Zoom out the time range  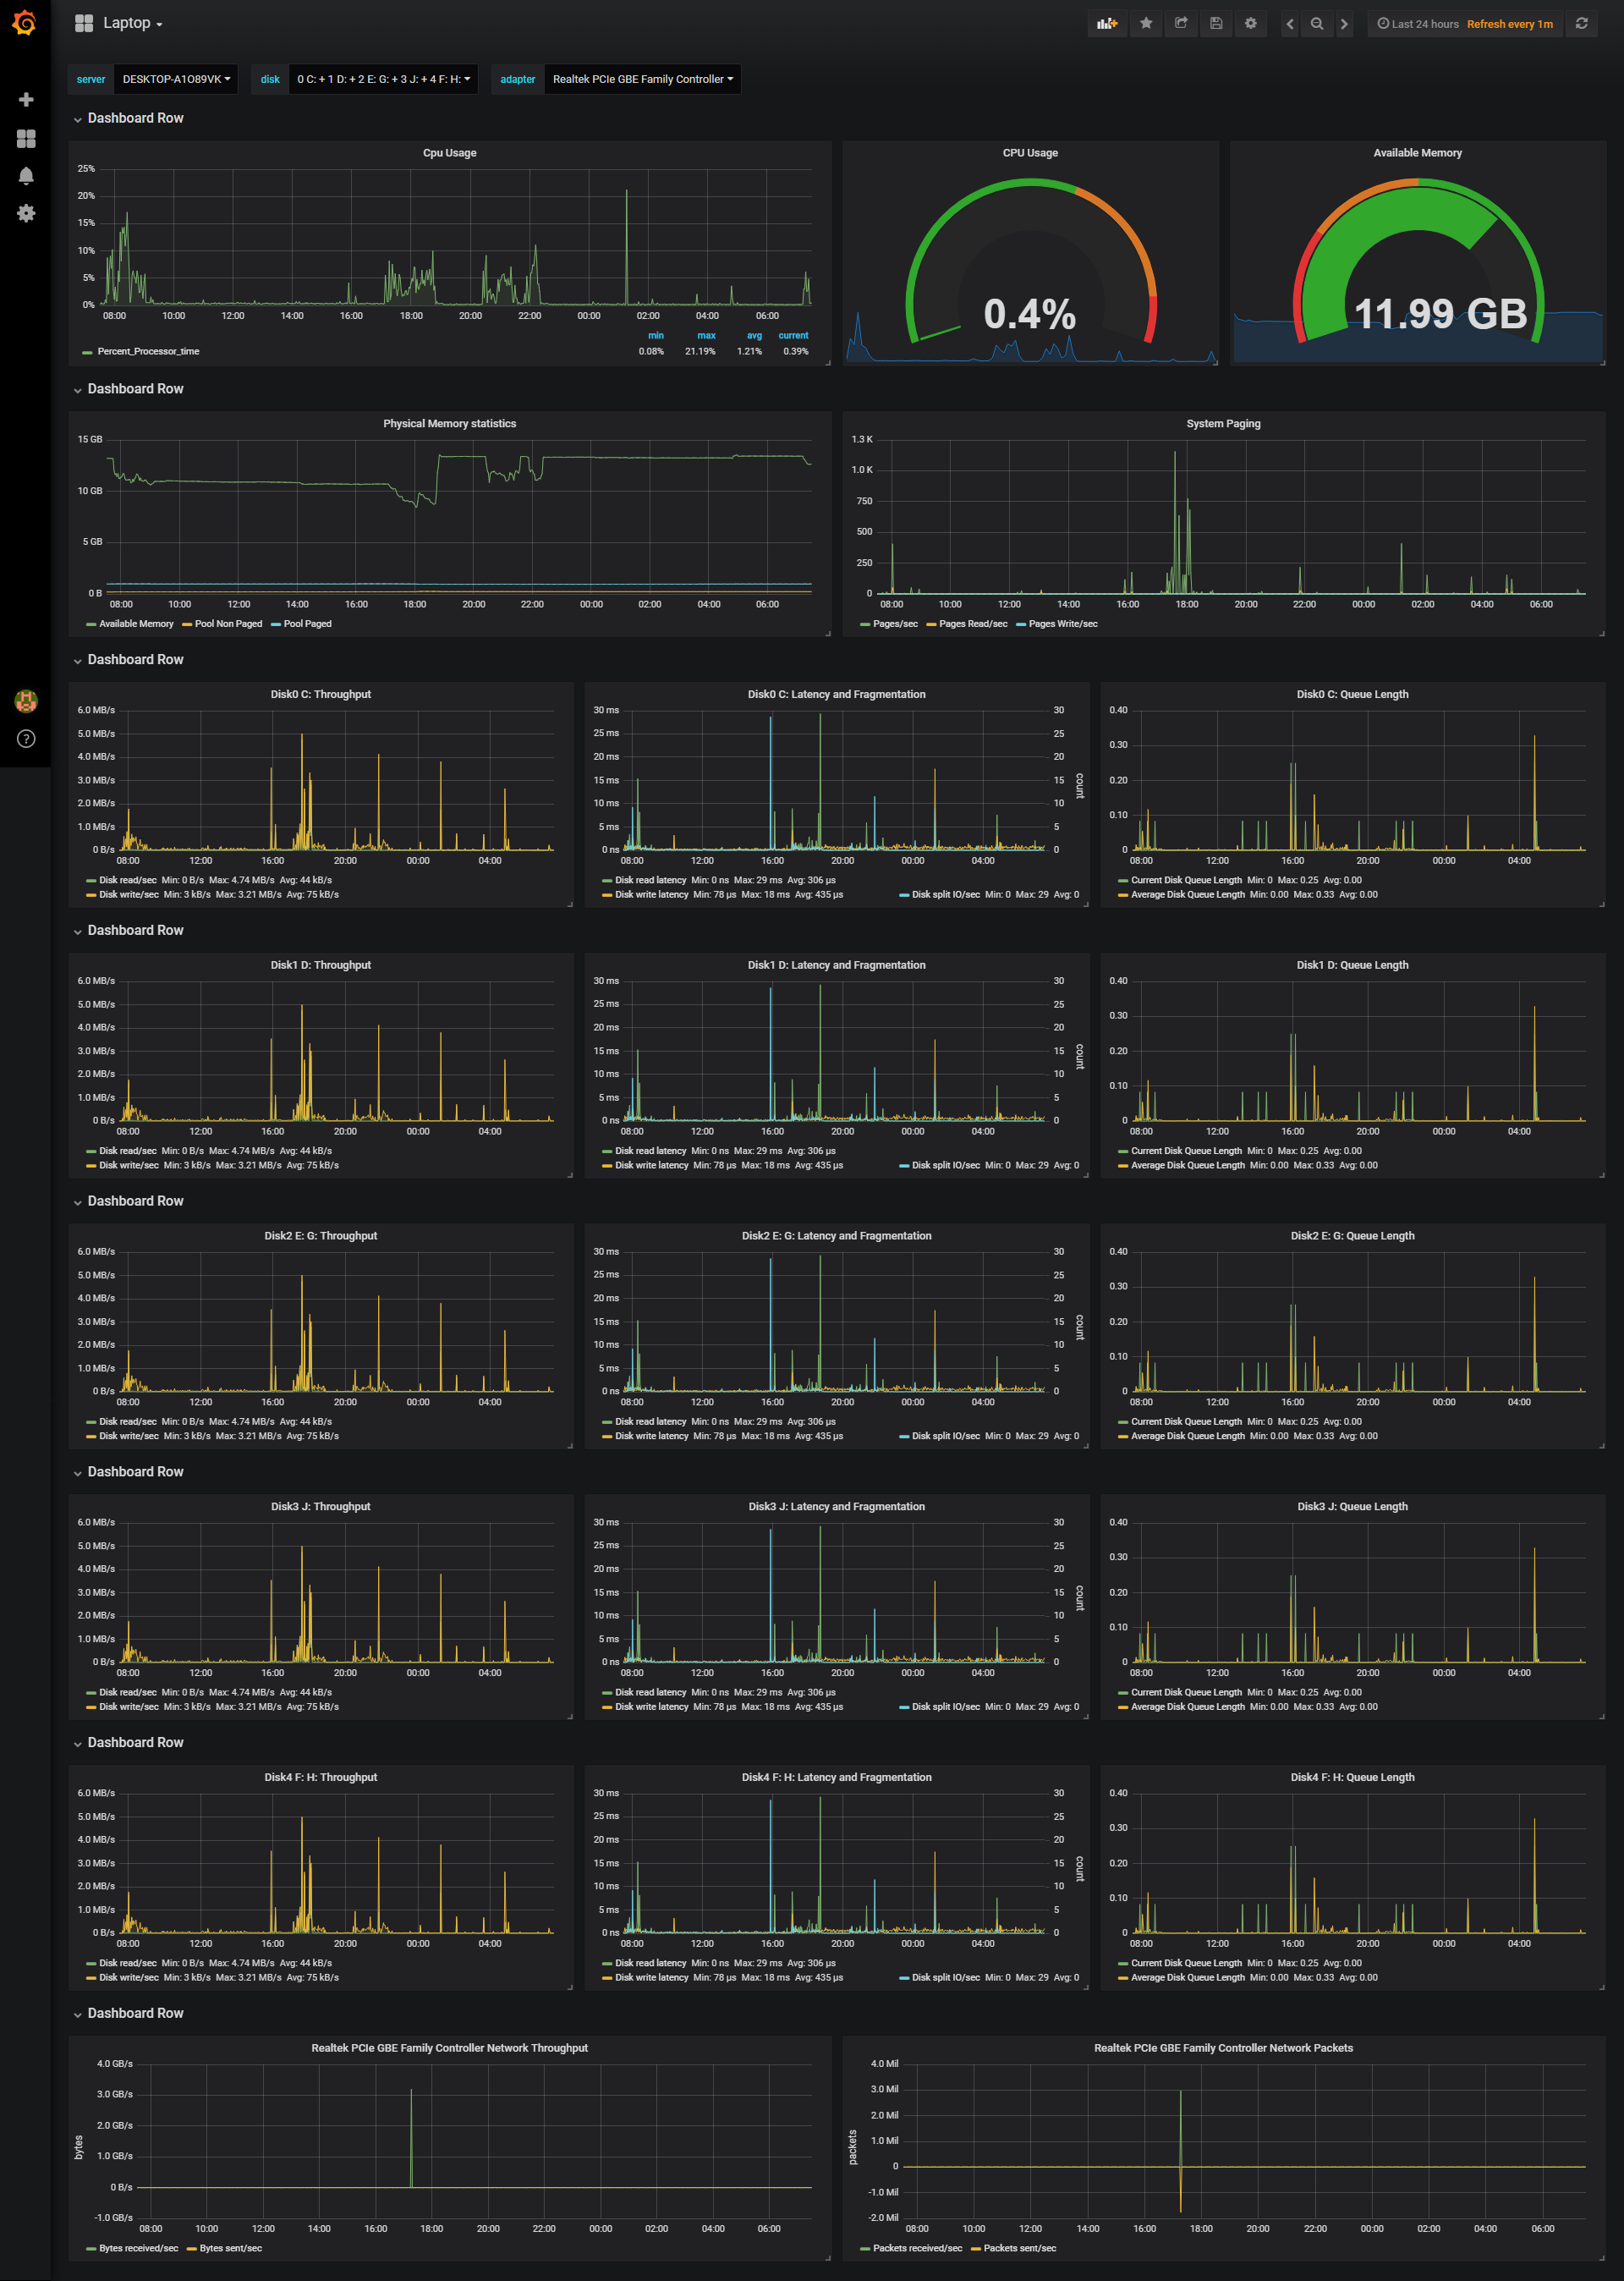tap(1317, 24)
